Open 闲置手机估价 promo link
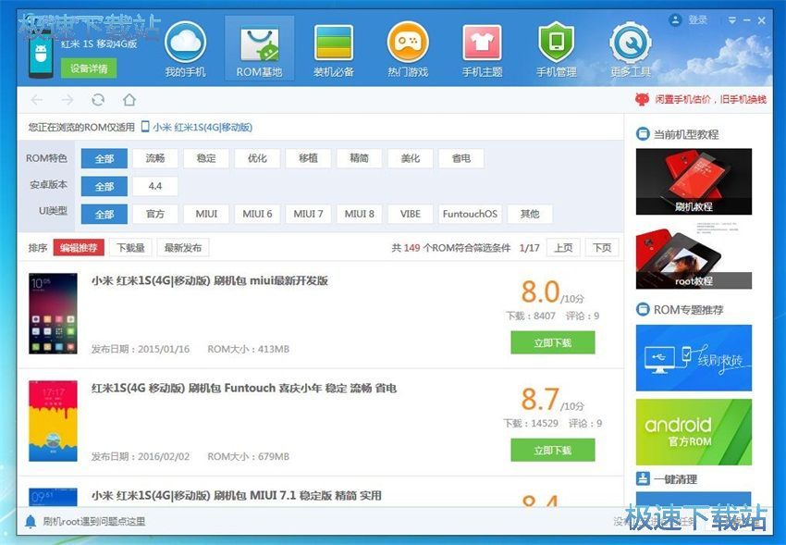 (710, 99)
